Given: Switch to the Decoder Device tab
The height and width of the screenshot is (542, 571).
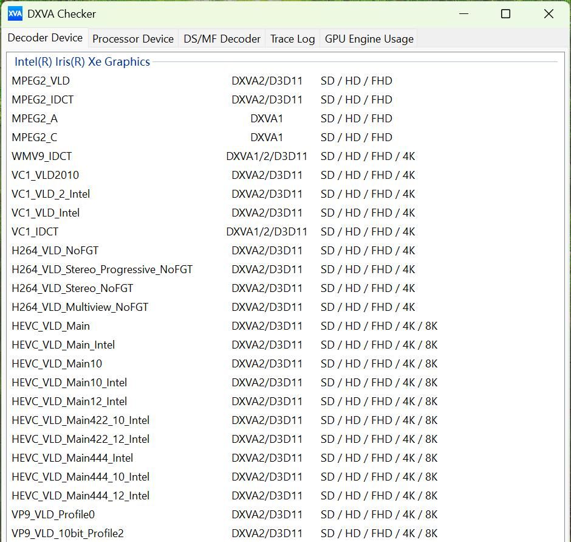Looking at the screenshot, I should [45, 38].
